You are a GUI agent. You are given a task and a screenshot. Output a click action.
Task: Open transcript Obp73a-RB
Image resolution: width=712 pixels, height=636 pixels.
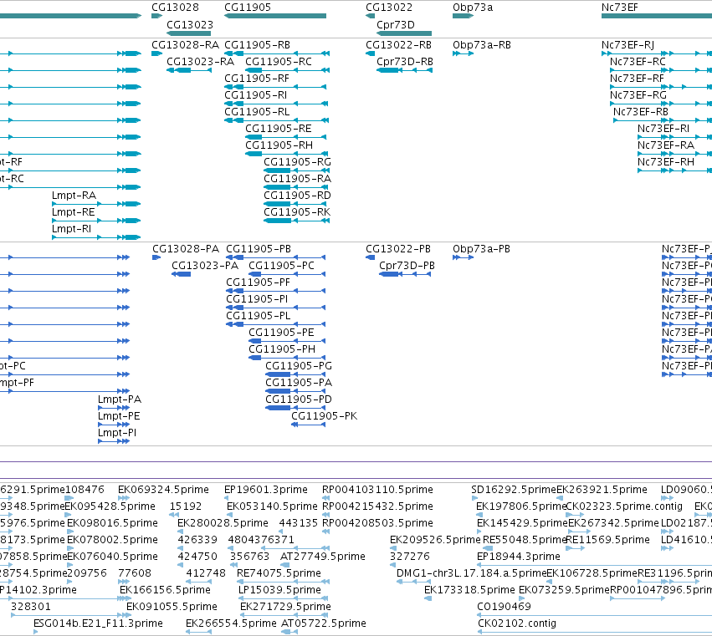482,45
